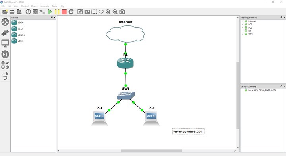Suspend all devices with pause button
The width and height of the screenshot is (286, 156).
pyautogui.click(x=57, y=12)
